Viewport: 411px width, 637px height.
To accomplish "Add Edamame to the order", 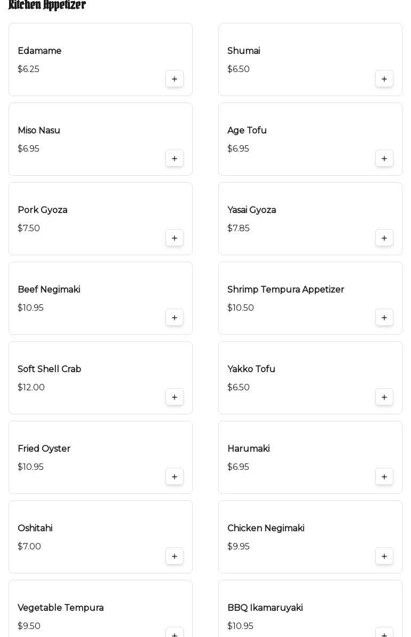I will pos(175,79).
